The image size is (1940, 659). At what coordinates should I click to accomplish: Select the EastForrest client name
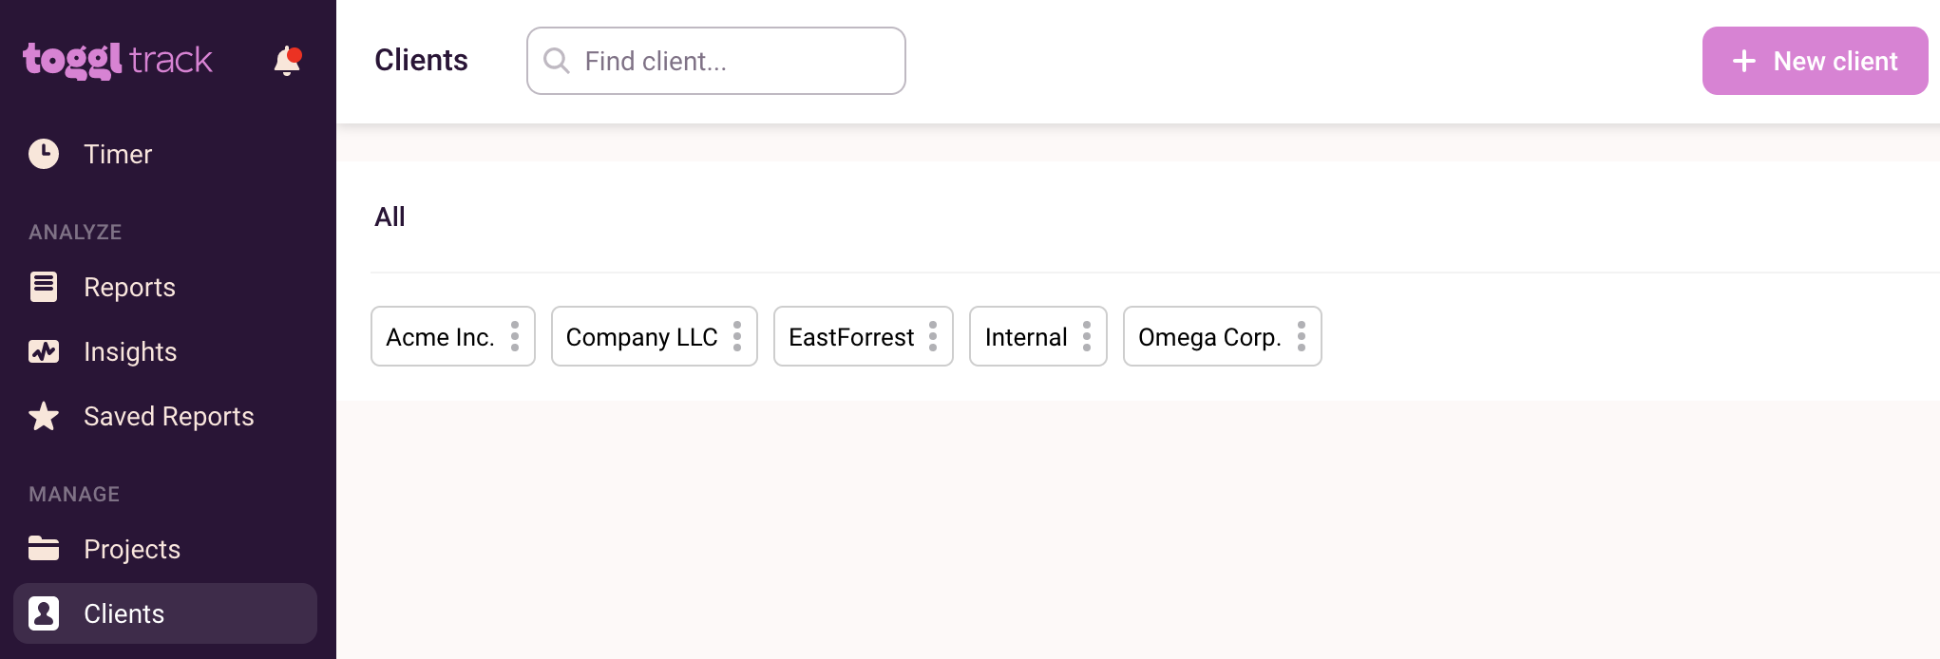click(x=850, y=337)
